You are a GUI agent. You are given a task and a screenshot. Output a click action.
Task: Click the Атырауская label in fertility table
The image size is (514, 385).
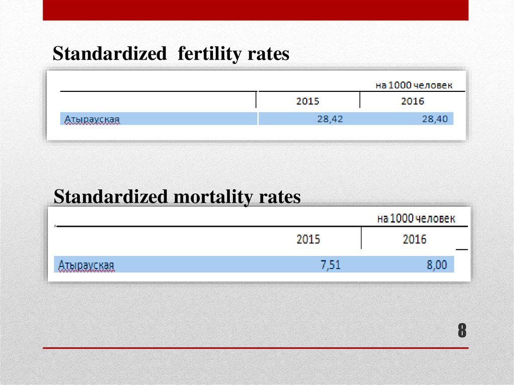(92, 119)
